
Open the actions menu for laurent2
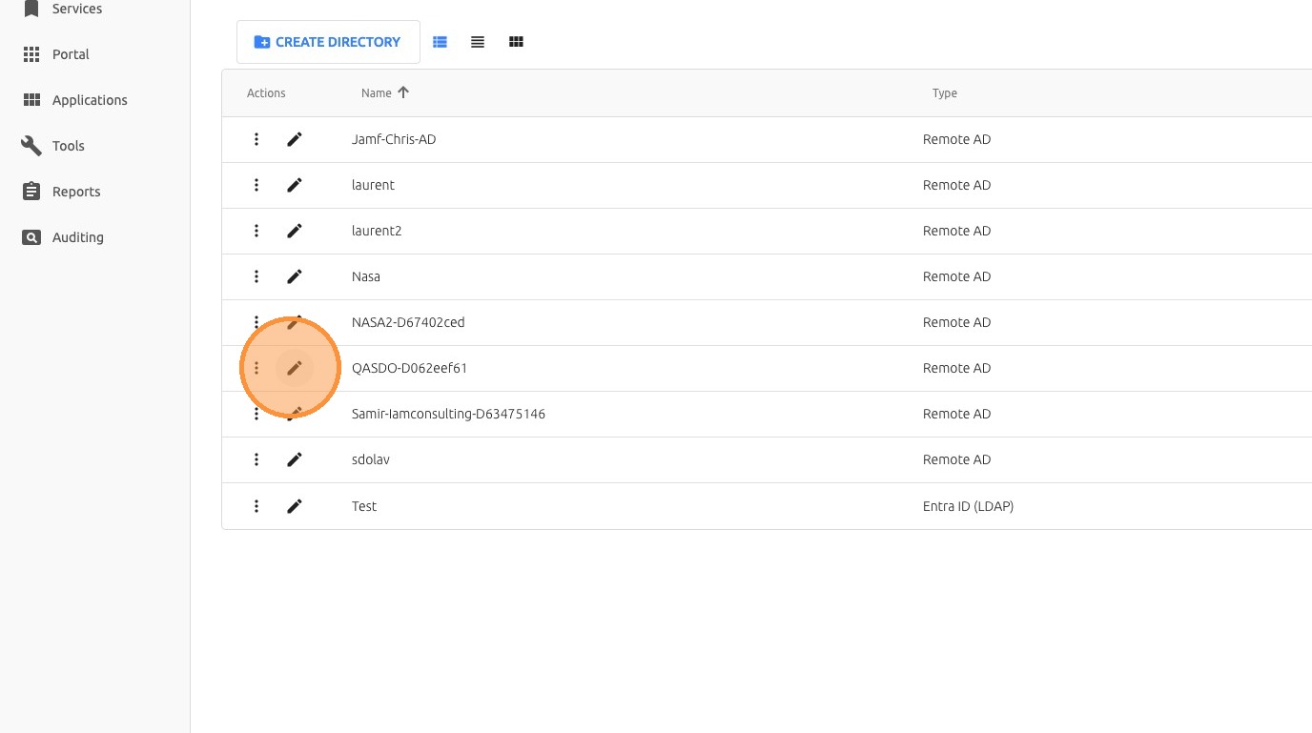tap(256, 231)
